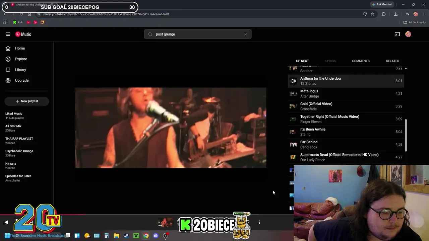Play Cold (Official Video) by Crossfade
429x241 pixels.
[346, 106]
